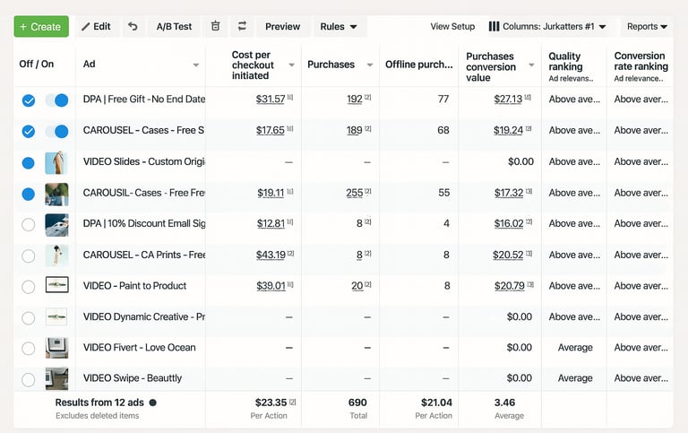Check the DPA 10% Discount row checkbox
The image size is (688, 433).
[29, 224]
